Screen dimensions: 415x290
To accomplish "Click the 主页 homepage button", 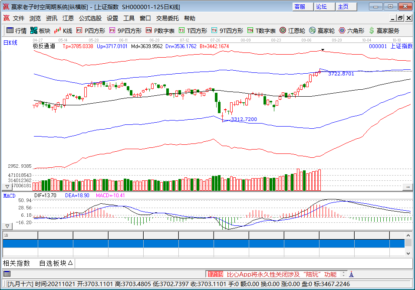I will [x=346, y=7].
